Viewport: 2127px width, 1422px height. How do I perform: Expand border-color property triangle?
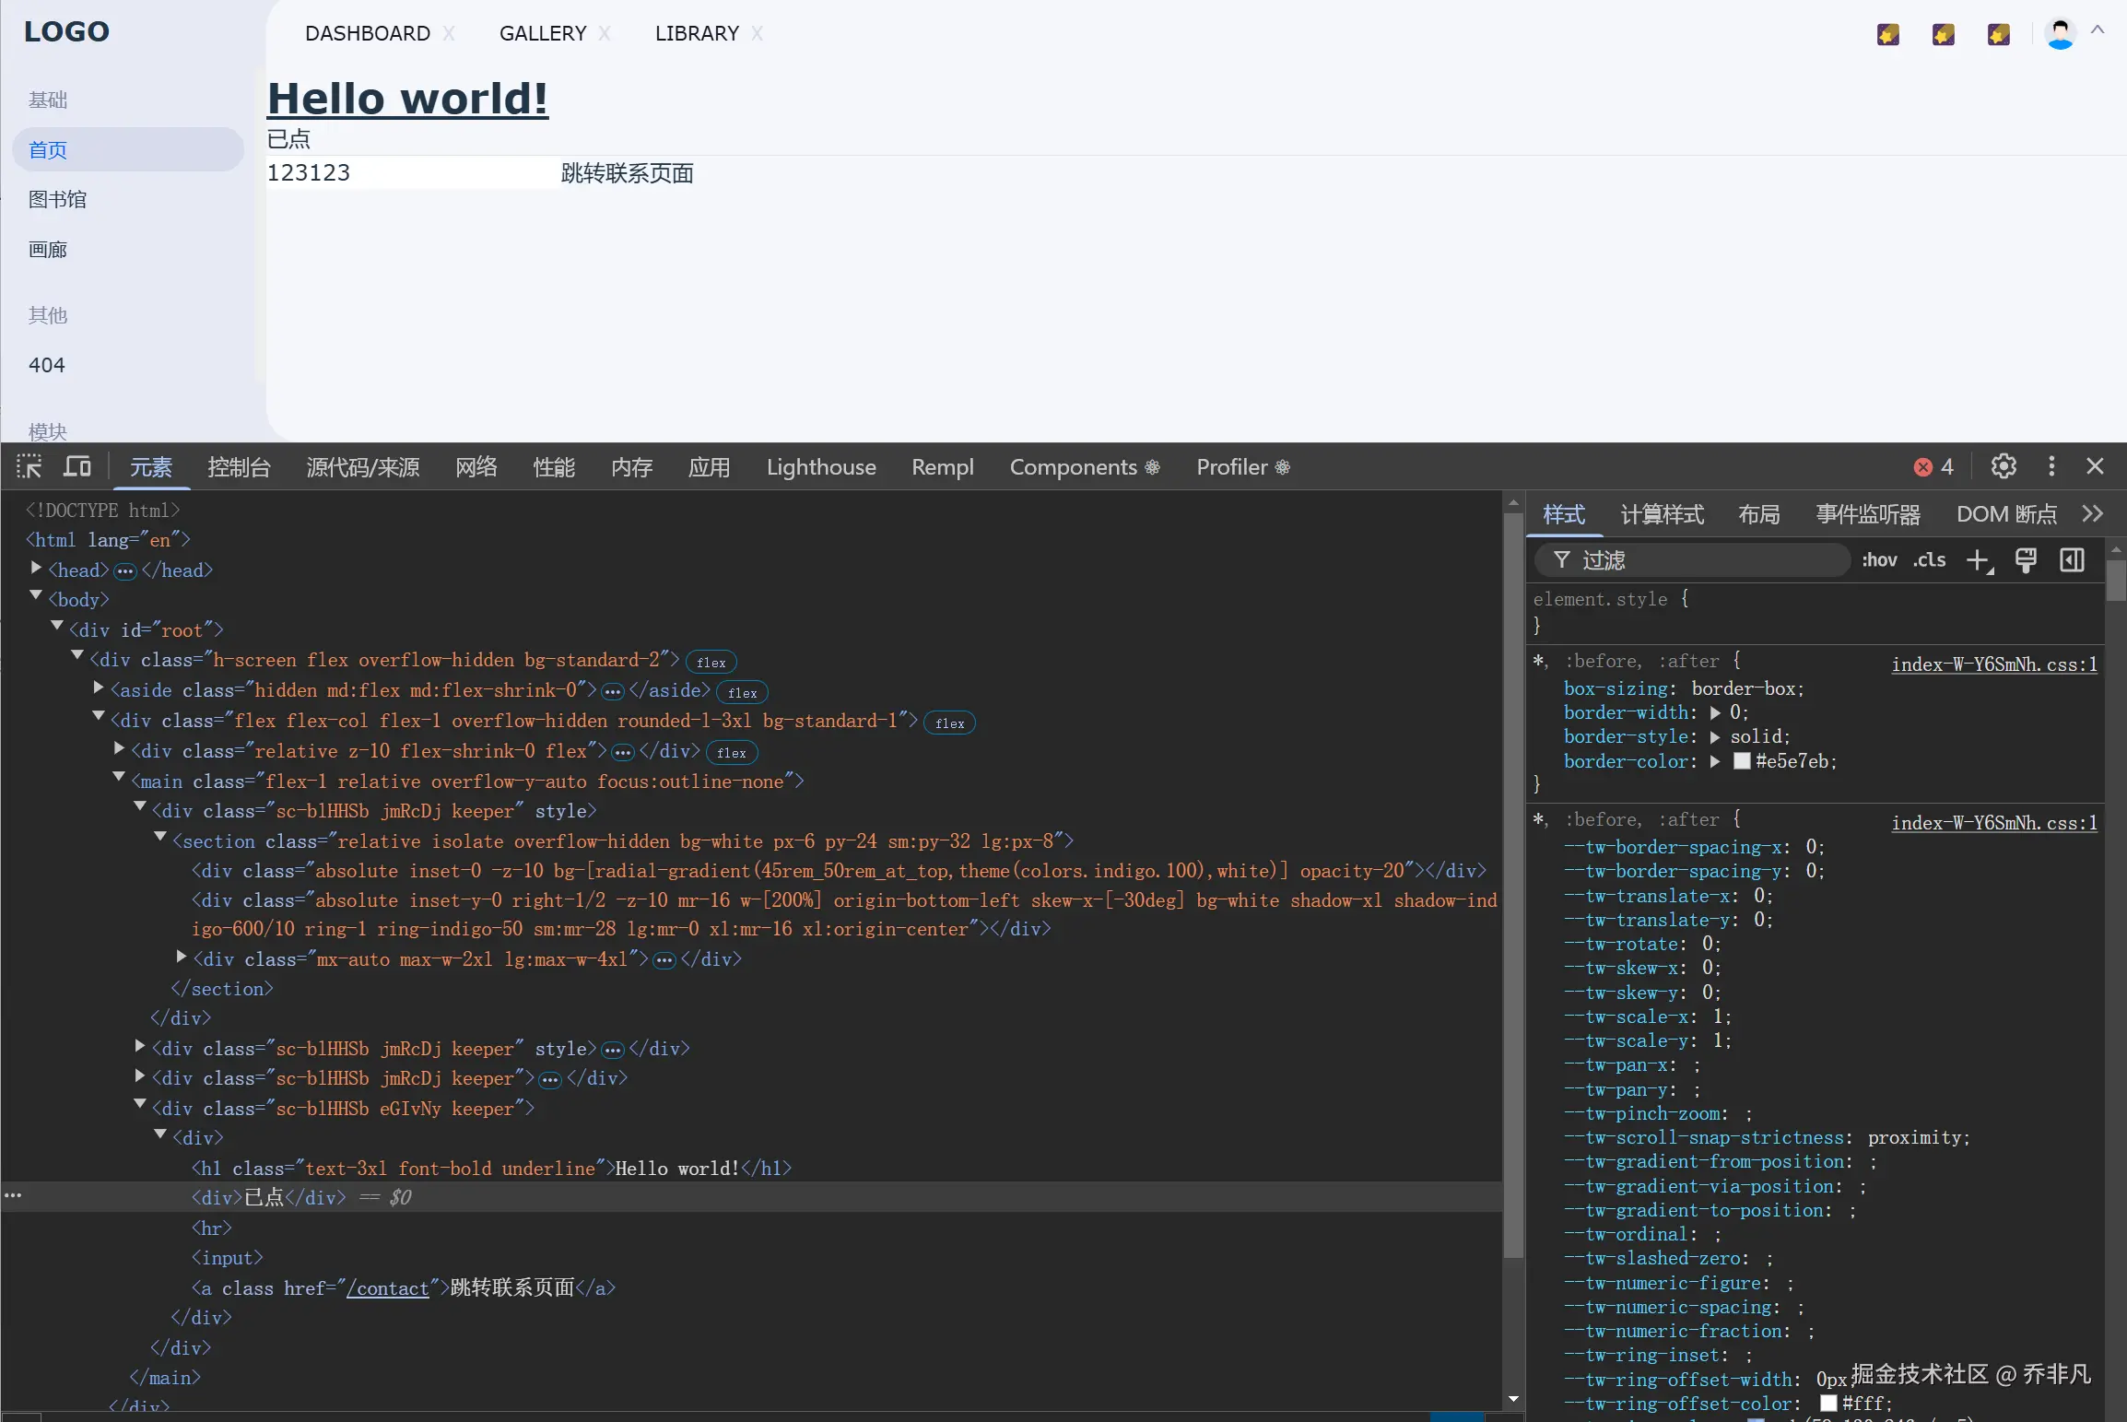[x=1715, y=761]
